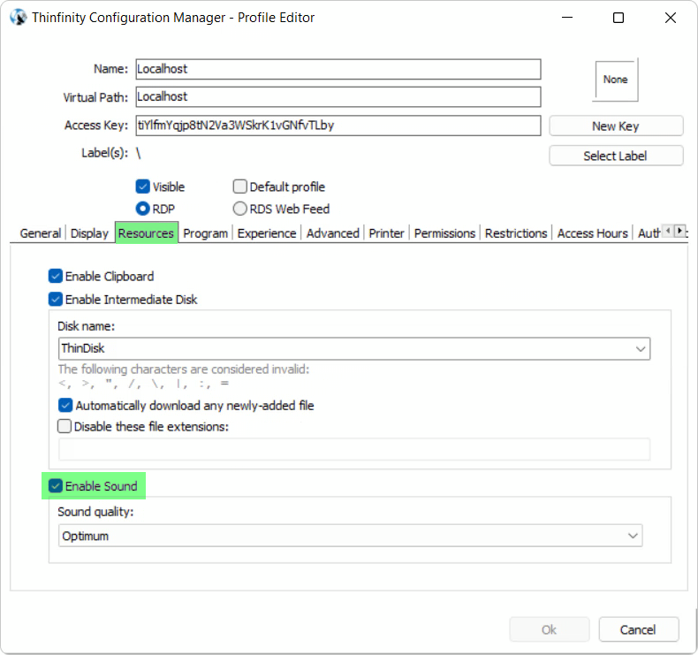The image size is (698, 655).
Task: Check the Default profile checkbox
Action: (x=240, y=187)
